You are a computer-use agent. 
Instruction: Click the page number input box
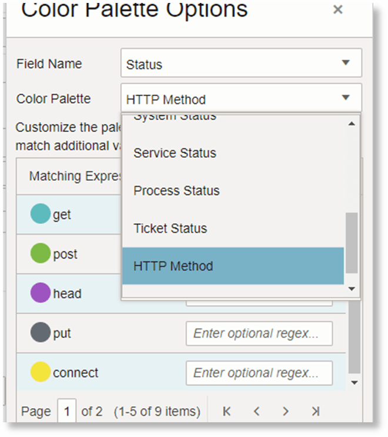[66, 411]
